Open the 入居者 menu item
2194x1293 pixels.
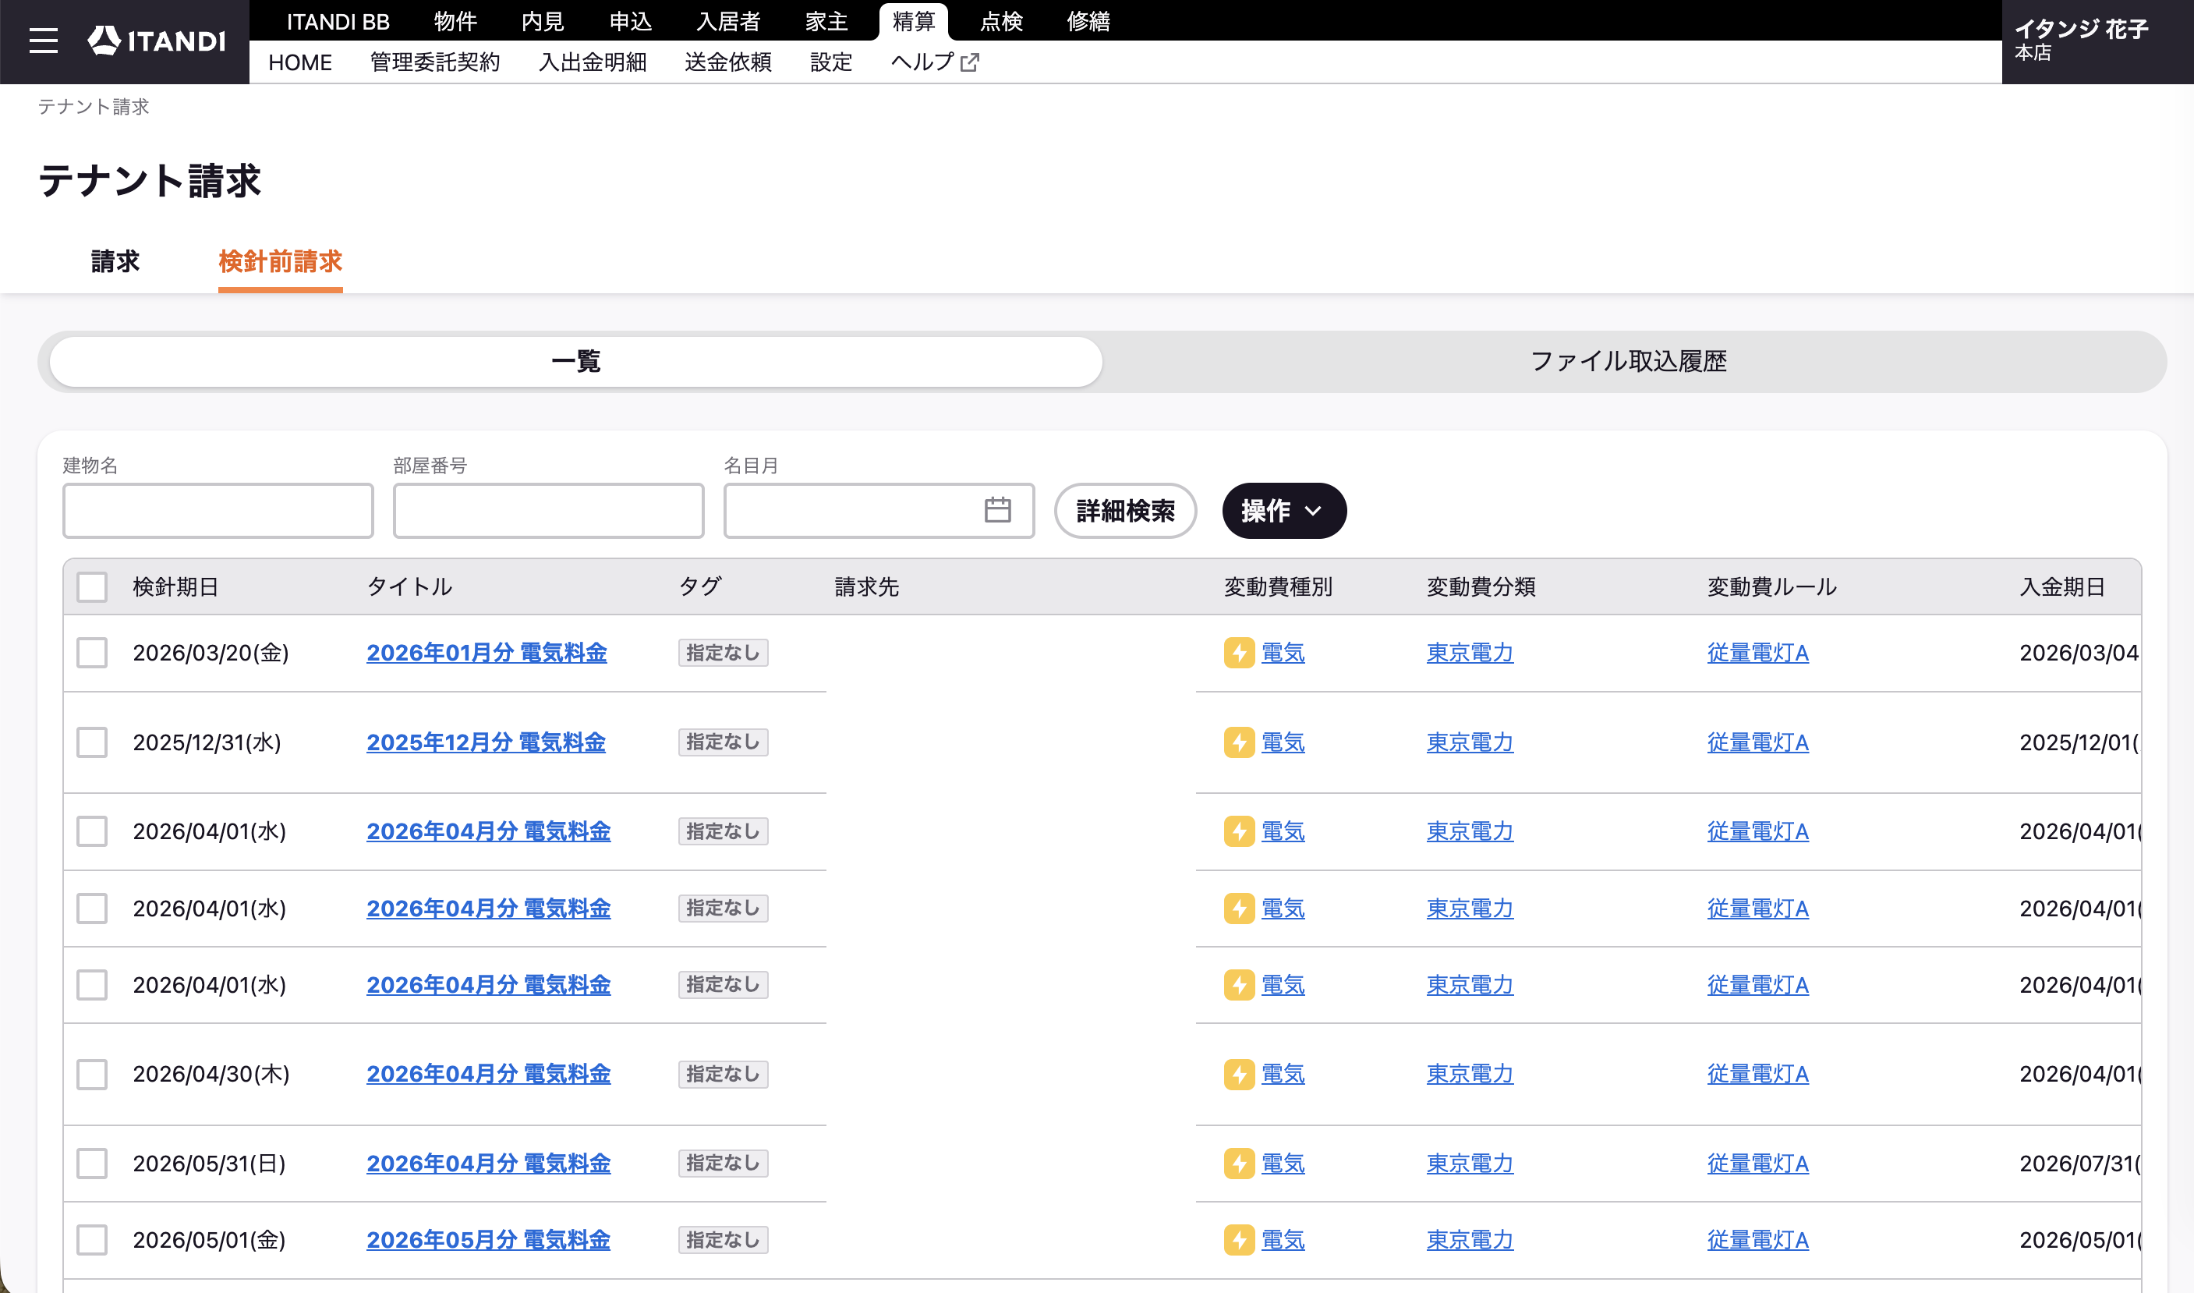pyautogui.click(x=728, y=21)
